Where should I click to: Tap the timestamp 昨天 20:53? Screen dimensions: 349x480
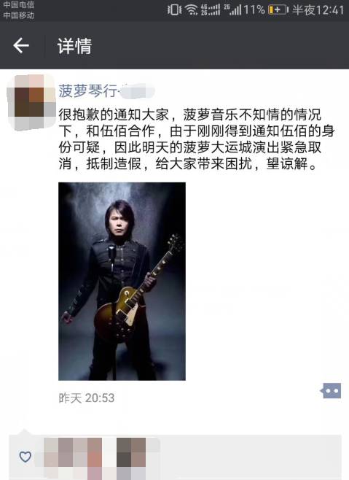click(x=86, y=398)
